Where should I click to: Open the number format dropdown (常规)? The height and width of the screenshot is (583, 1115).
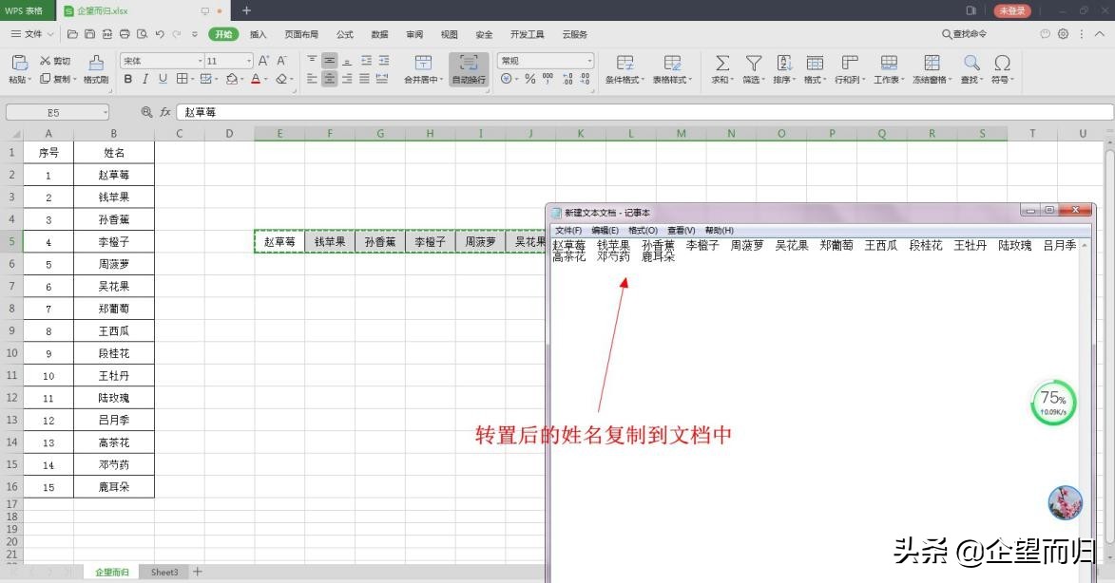[589, 61]
